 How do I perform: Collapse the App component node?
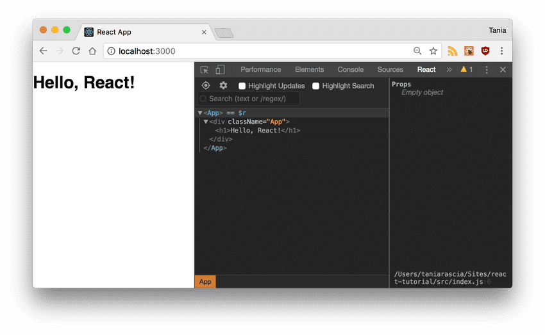pos(200,113)
